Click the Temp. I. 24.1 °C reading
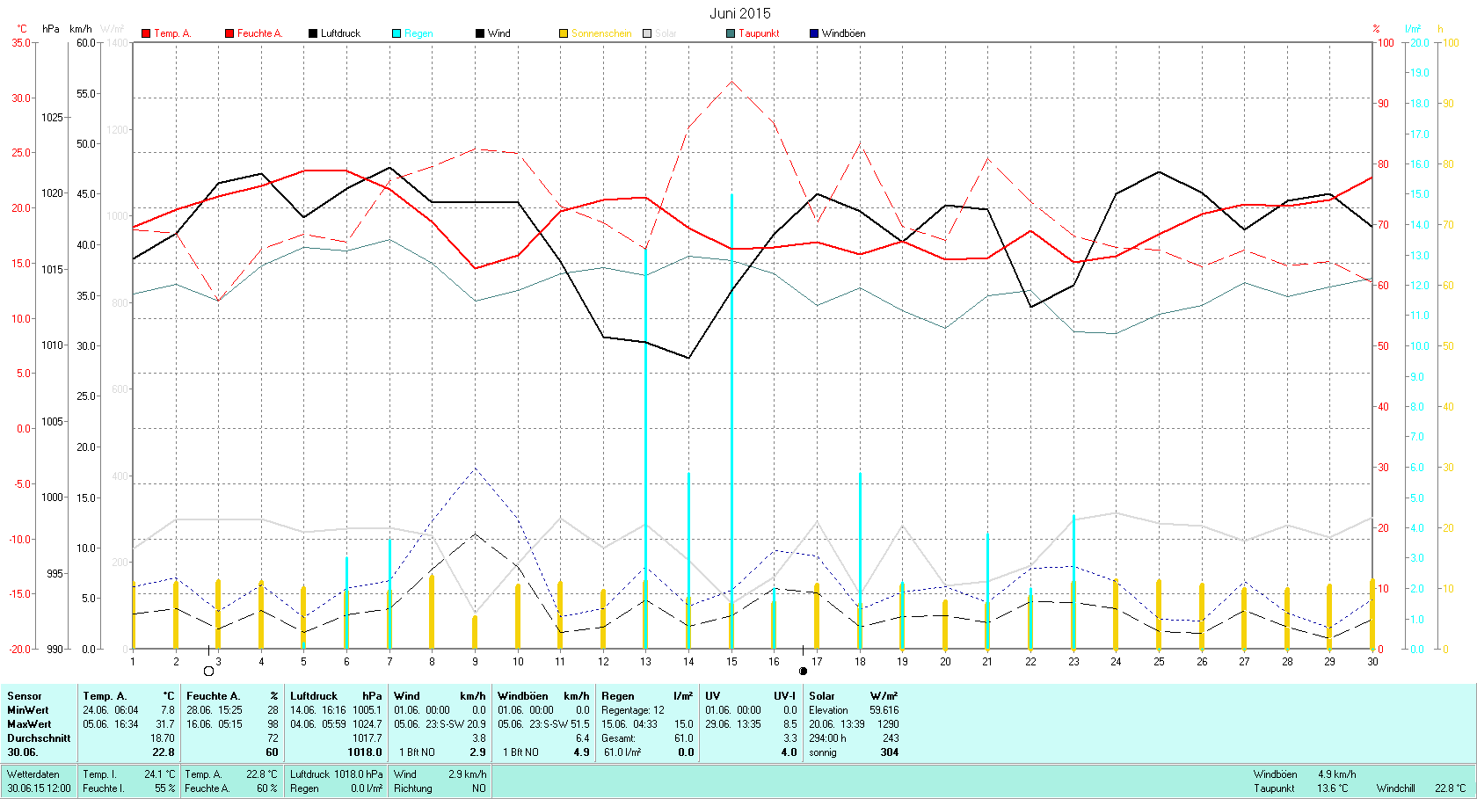The image size is (1477, 799). [x=129, y=774]
